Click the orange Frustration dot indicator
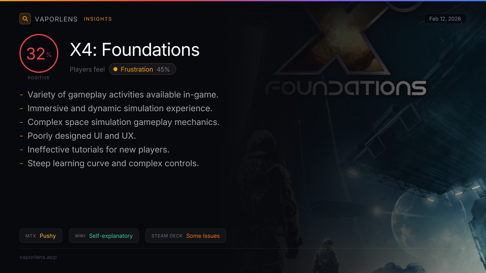The width and height of the screenshot is (486, 273). point(115,70)
